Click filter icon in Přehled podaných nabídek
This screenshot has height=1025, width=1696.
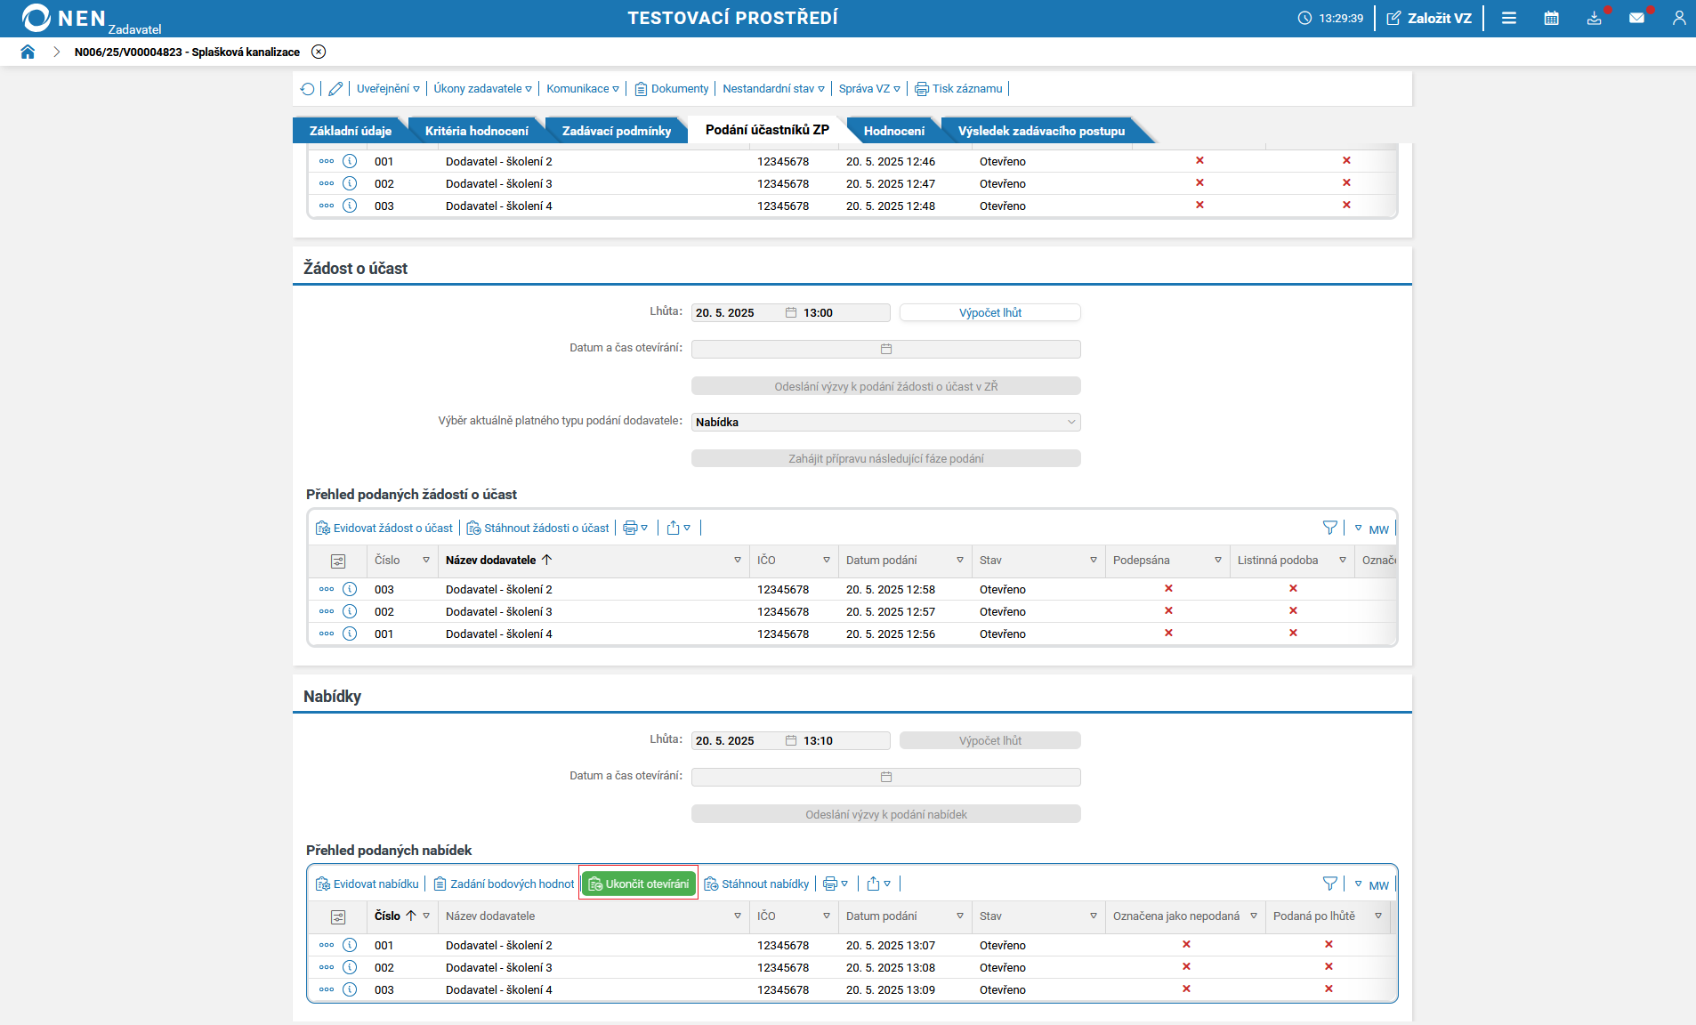1329,884
